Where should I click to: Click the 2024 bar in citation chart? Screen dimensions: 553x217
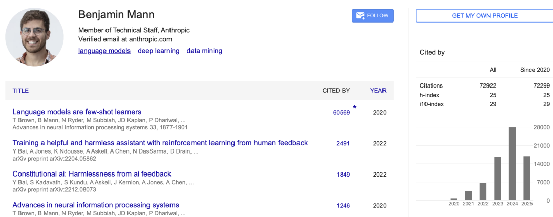pyautogui.click(x=512, y=164)
